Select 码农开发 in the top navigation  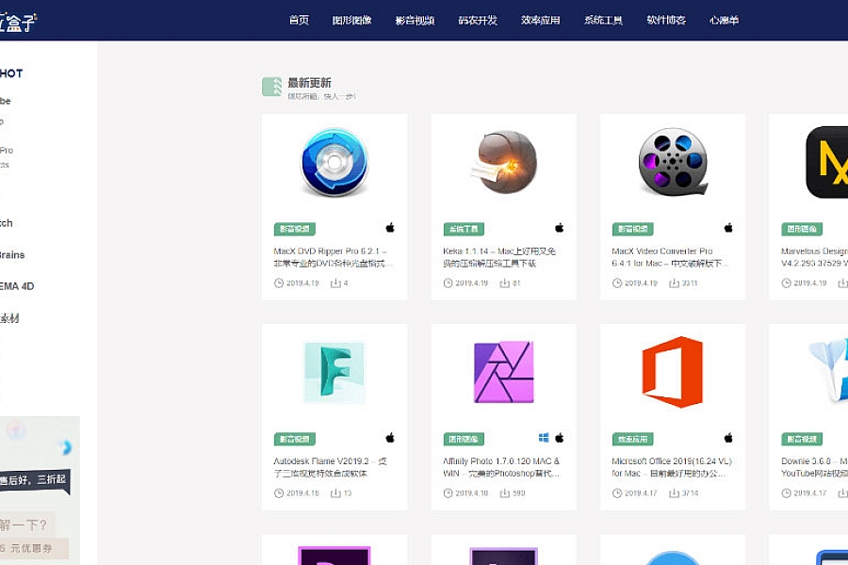(x=478, y=20)
